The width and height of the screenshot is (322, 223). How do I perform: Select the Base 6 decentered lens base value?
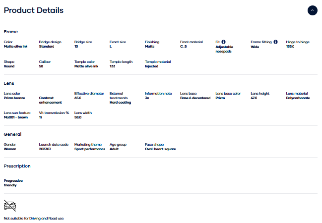pos(196,98)
